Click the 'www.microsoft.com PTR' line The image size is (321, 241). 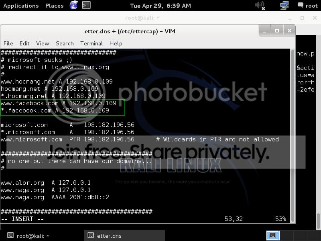[67, 139]
